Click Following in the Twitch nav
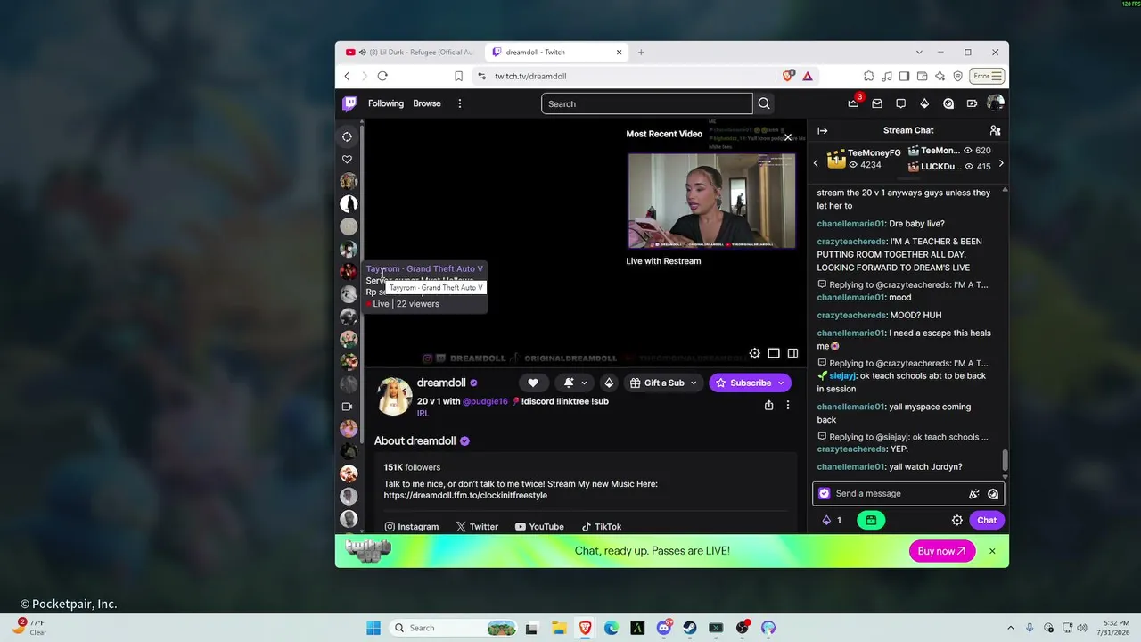Screen dimensions: 1141x642 coord(386,103)
